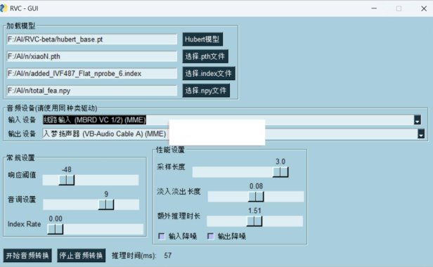Click the 音频设备(请使用同种类驱动) label
This screenshot has width=433, height=267.
tap(51, 108)
